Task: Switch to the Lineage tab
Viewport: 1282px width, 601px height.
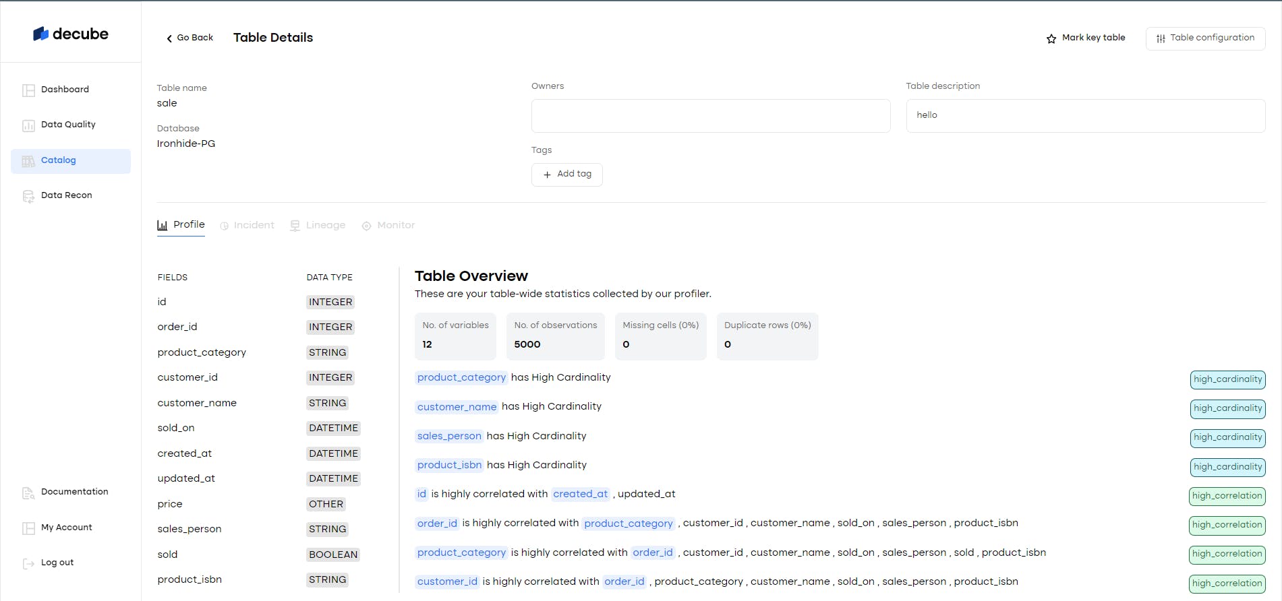Action: click(318, 225)
